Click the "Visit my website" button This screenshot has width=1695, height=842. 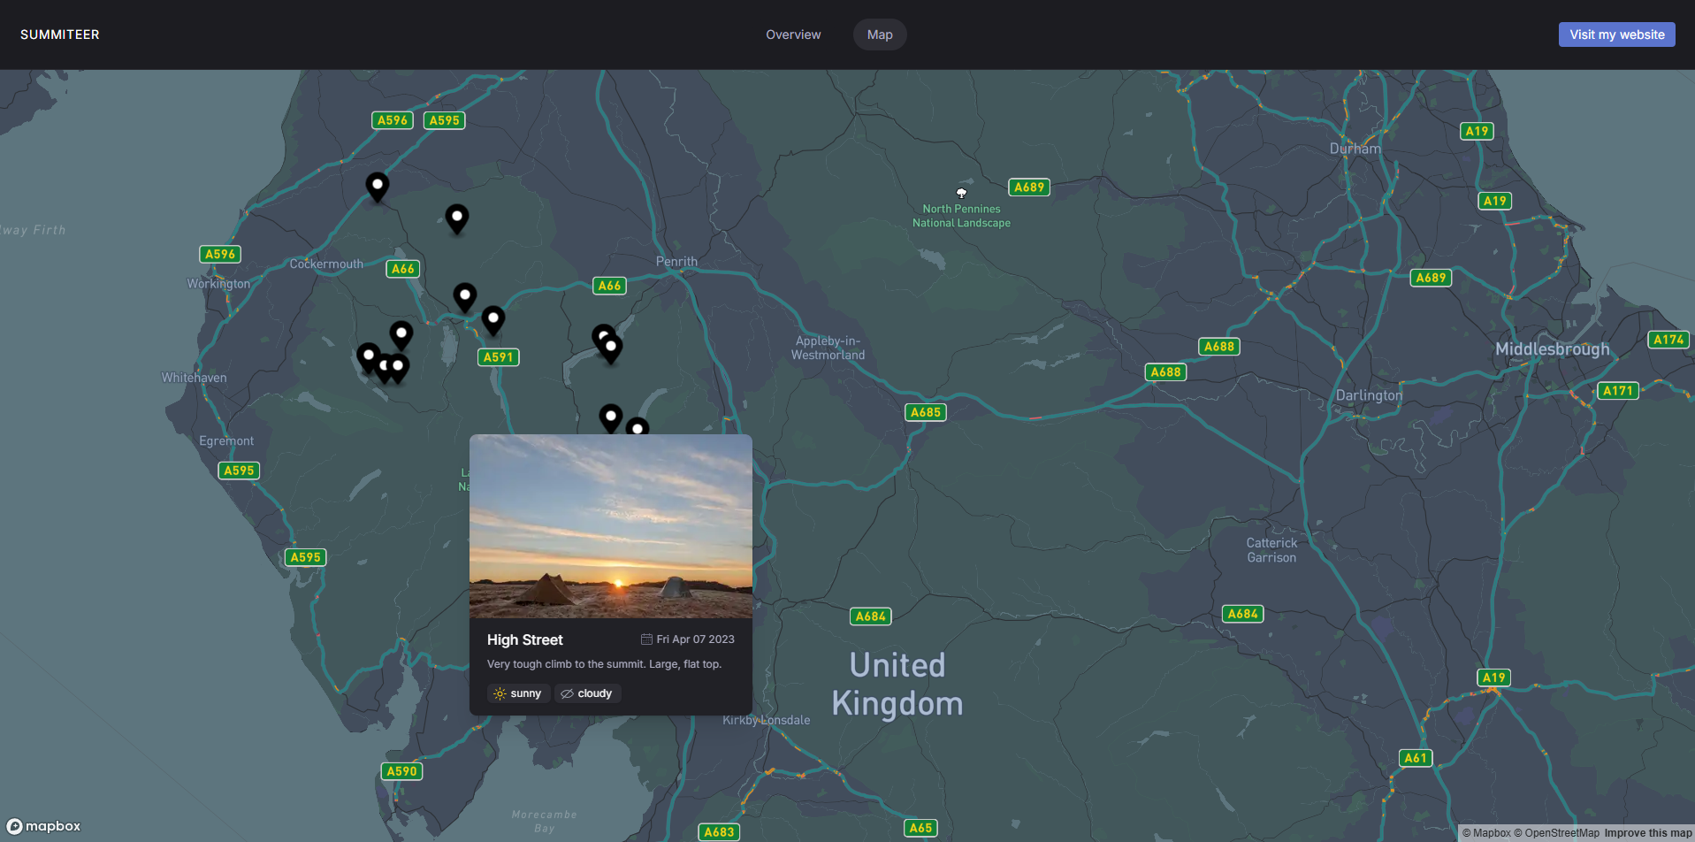1616,34
